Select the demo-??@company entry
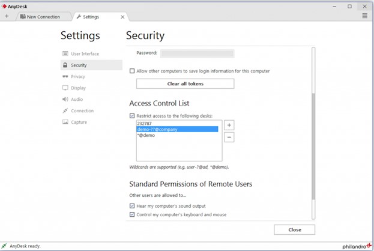 [177, 129]
